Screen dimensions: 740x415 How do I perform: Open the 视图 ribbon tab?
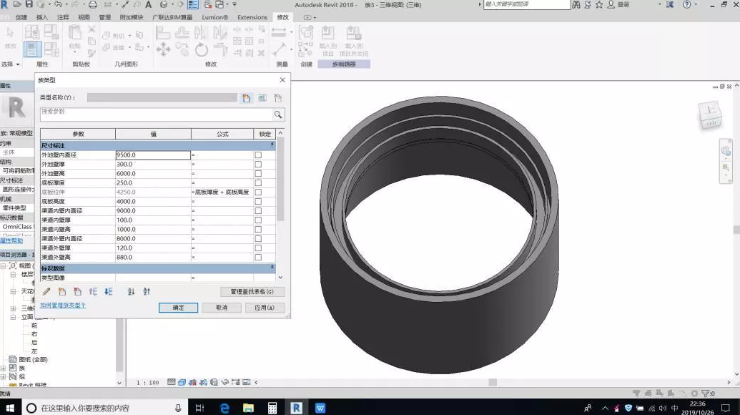[84, 17]
